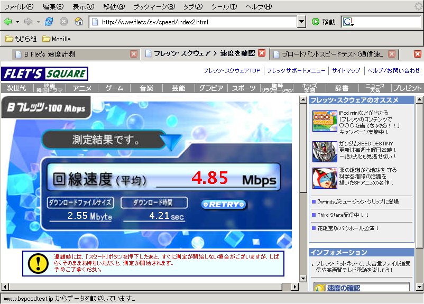The image size is (424, 304).
Task: Select the ニュース 天気 category
Action: [x=375, y=88]
